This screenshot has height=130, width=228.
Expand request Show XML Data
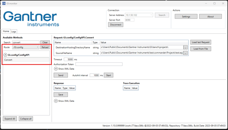pos(56,69)
